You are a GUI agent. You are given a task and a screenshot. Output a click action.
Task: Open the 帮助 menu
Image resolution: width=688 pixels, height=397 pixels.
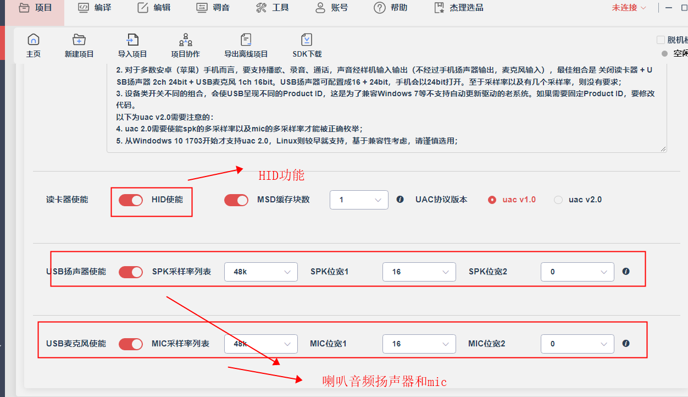coord(391,8)
